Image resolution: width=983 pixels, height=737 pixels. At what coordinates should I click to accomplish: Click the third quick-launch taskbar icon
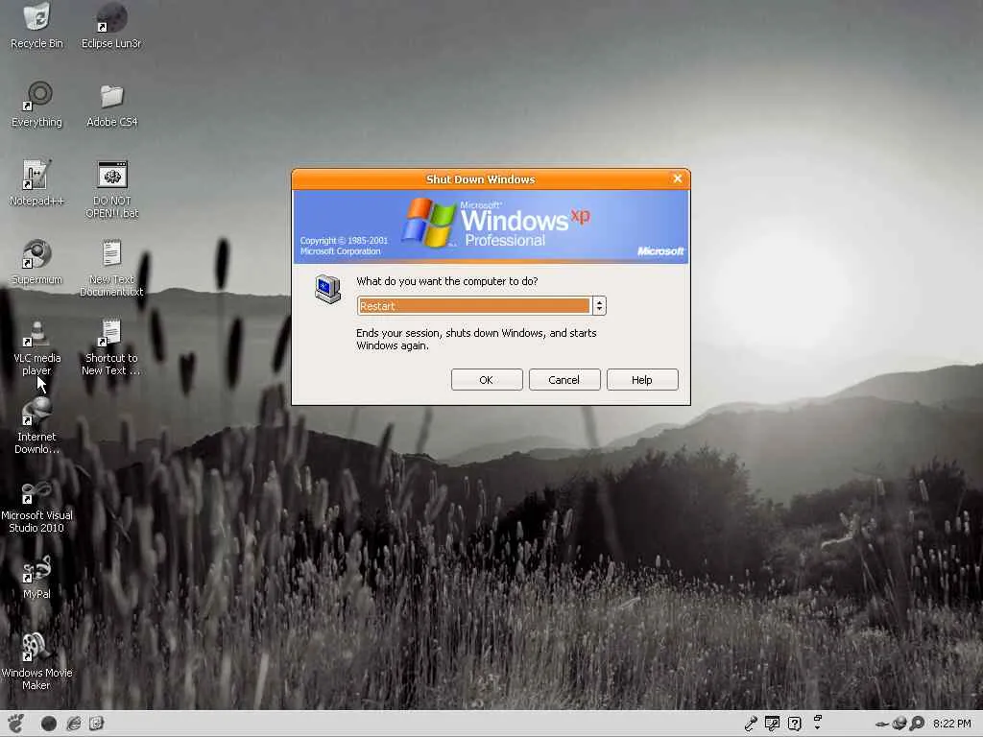click(97, 724)
